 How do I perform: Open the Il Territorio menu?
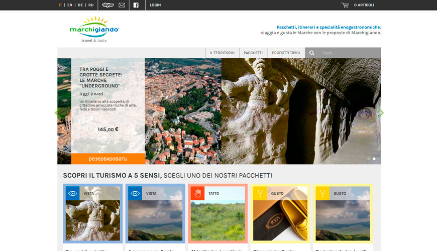222,53
